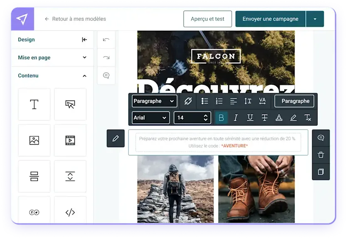Viewport: 347px width, 239px height.
Task: Delete the selected text block
Action: (x=320, y=155)
